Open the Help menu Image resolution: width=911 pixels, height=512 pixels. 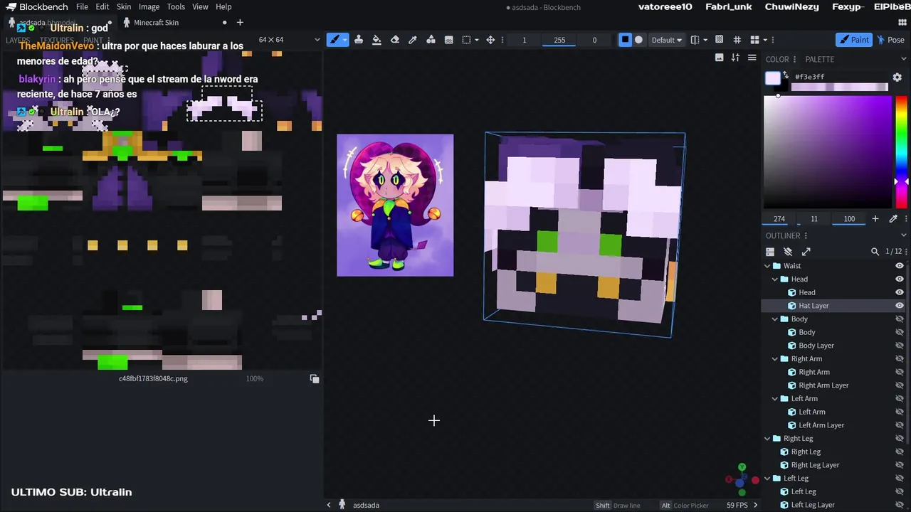223,6
